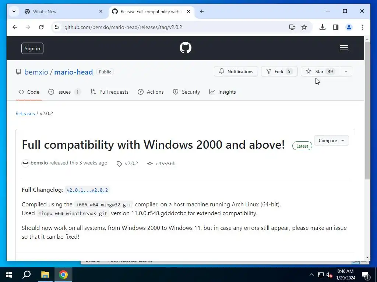The image size is (377, 282).
Task: Click the page vertical scrollbar thumb
Action: (367, 110)
